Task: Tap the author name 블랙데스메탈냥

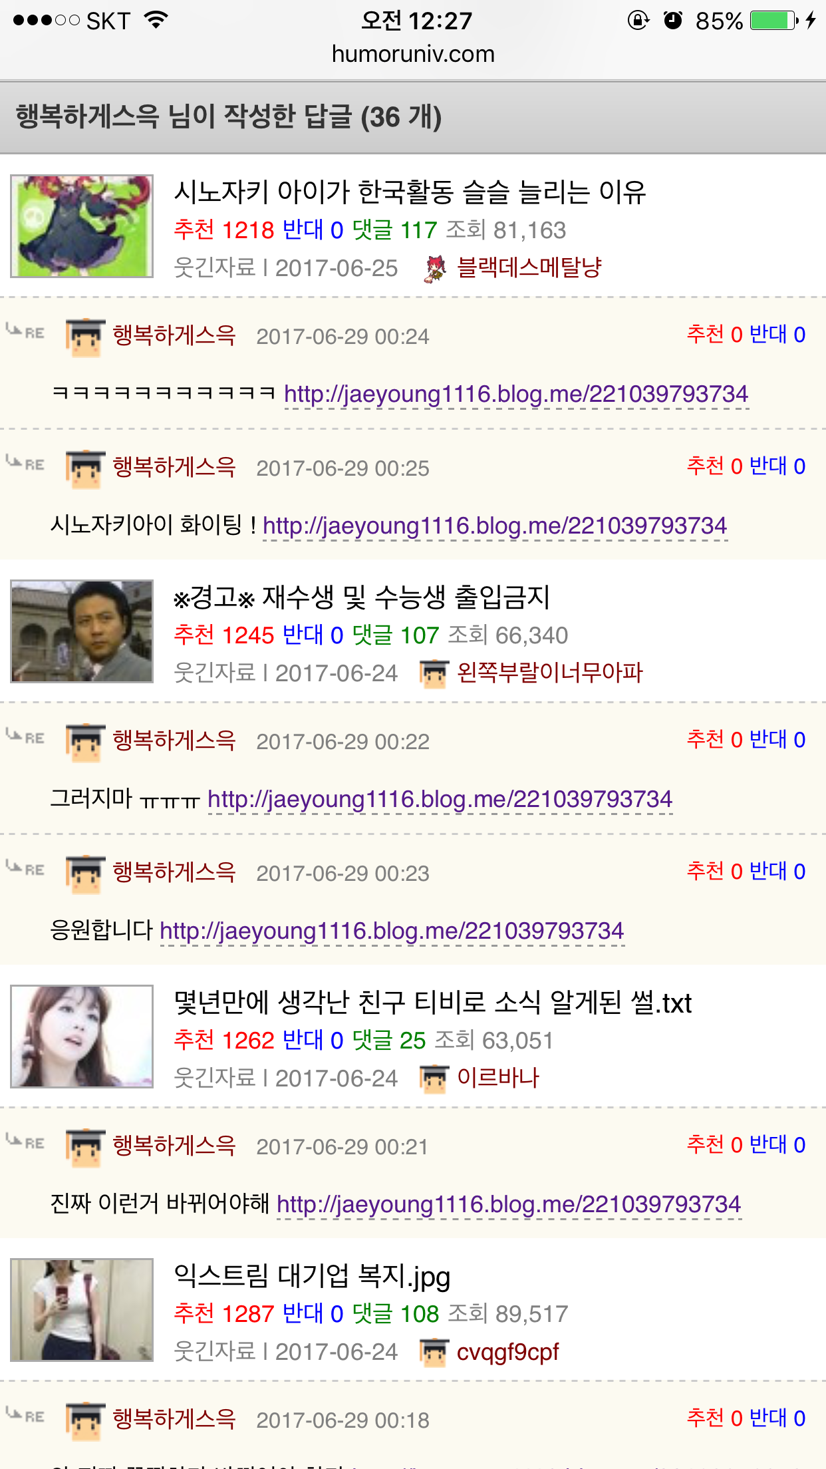Action: coord(529,267)
